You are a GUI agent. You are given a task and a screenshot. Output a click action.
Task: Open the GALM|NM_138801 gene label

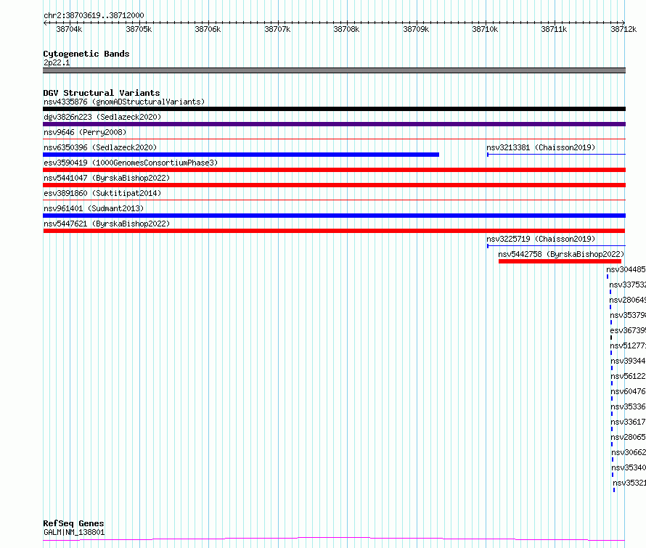74,532
